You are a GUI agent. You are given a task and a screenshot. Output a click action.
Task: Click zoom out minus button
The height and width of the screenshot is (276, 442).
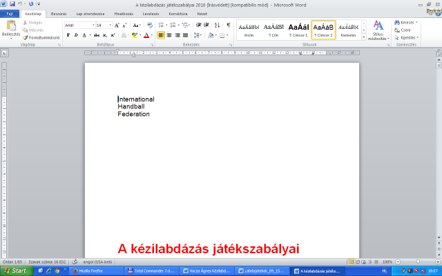(x=398, y=262)
